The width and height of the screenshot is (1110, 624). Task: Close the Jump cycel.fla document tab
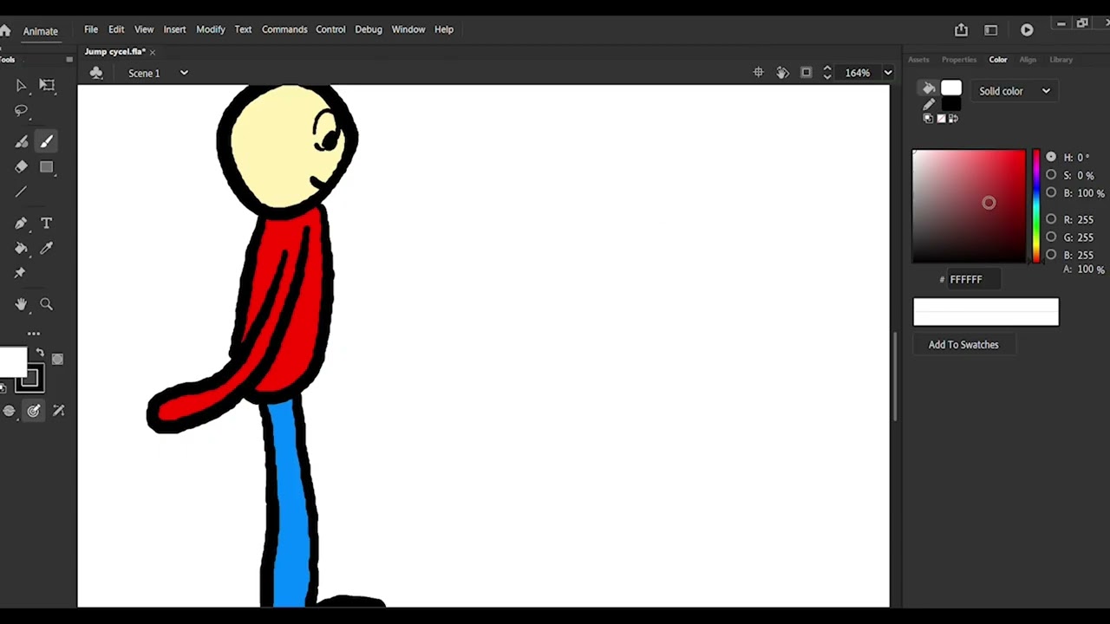click(x=153, y=52)
